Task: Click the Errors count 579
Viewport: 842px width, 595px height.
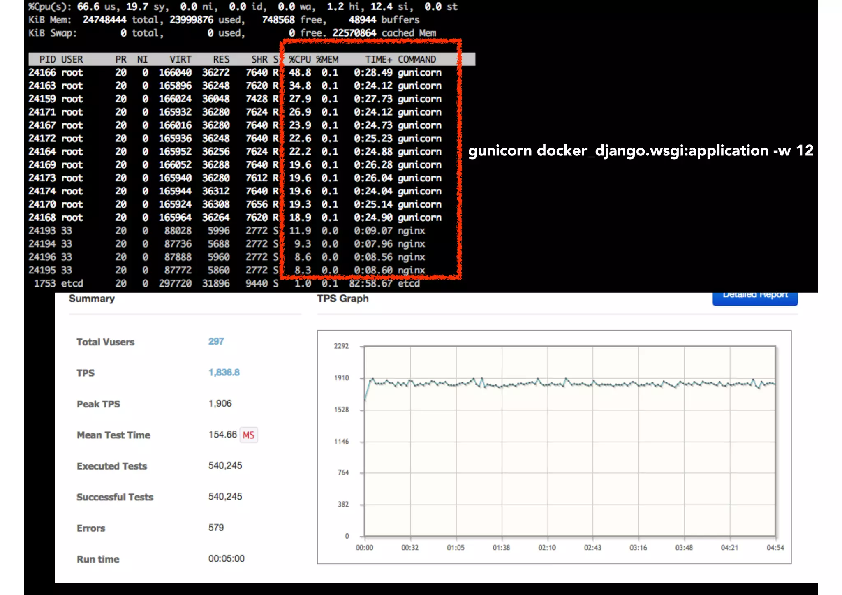Action: [216, 528]
